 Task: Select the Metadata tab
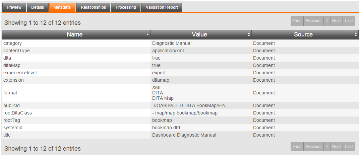[x=62, y=7]
